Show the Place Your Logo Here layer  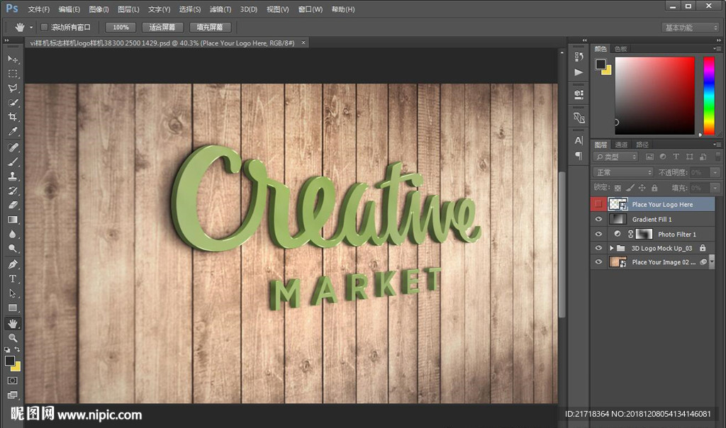[598, 204]
